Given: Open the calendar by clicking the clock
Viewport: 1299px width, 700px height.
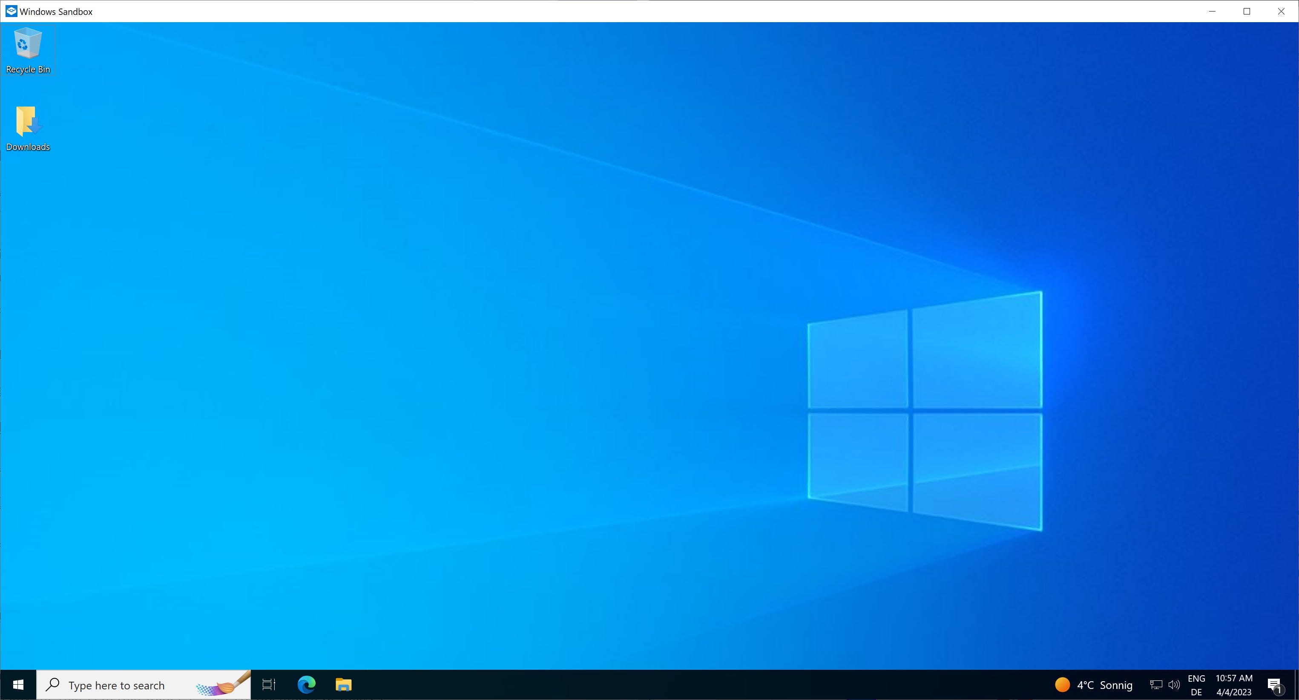Looking at the screenshot, I should (x=1234, y=678).
